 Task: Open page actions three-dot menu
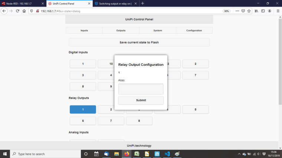(x=237, y=11)
